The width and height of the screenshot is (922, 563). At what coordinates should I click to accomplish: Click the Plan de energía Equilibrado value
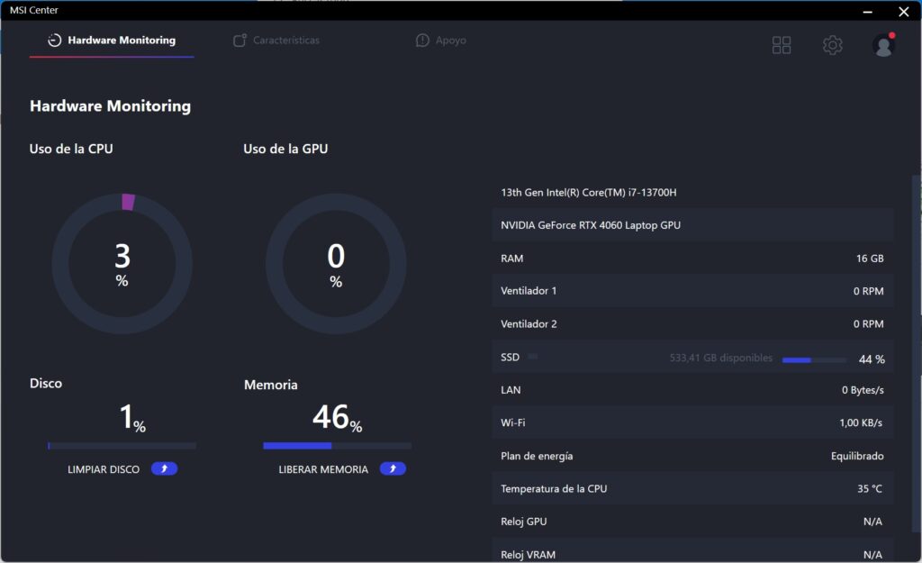[x=857, y=456]
